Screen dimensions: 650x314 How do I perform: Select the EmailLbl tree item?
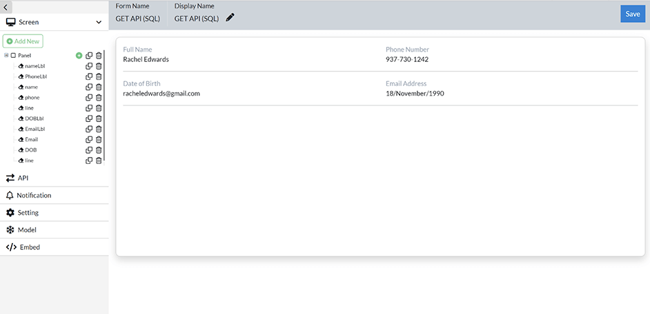click(35, 129)
